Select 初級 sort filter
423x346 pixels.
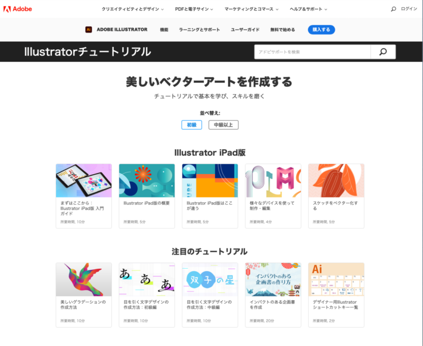(x=191, y=125)
